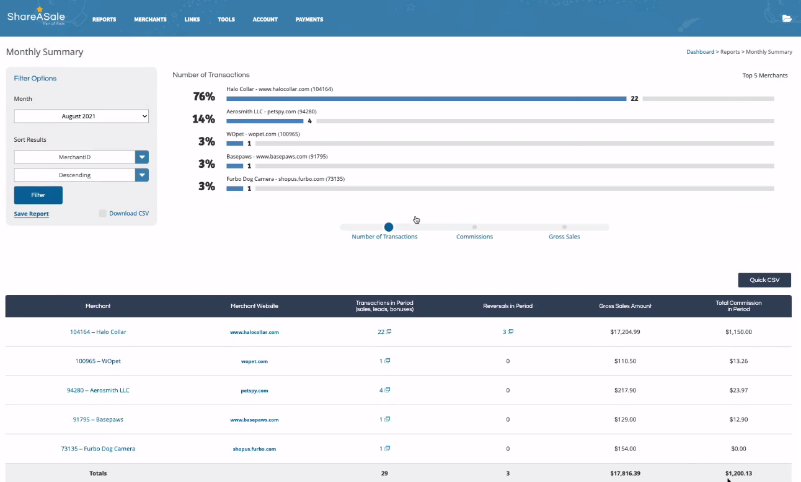Click the Halo Collar chart bar
Screen dimensions: 801x482
click(x=427, y=99)
